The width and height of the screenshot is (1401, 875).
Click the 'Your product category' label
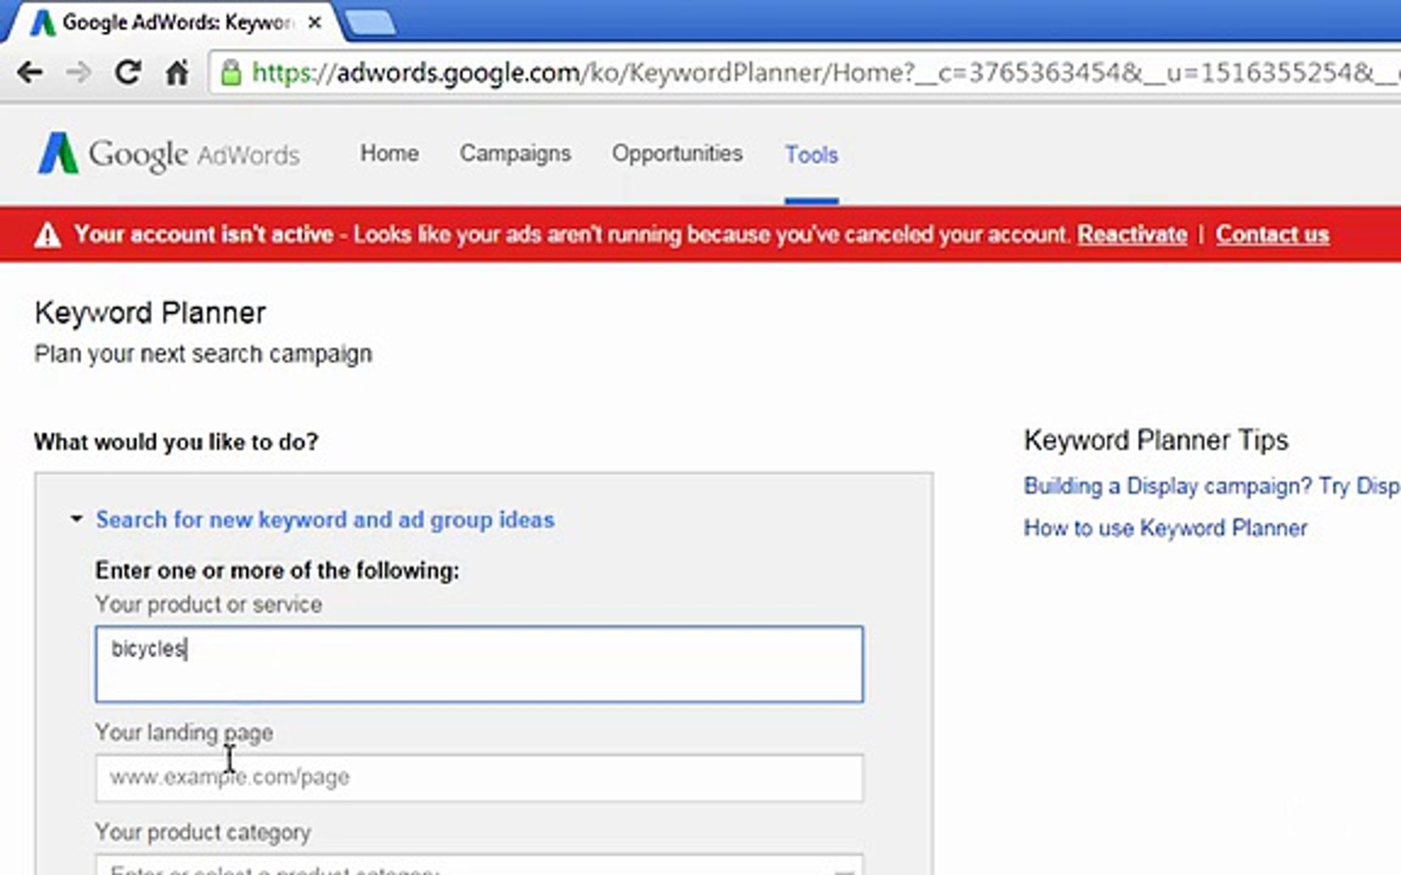point(203,832)
